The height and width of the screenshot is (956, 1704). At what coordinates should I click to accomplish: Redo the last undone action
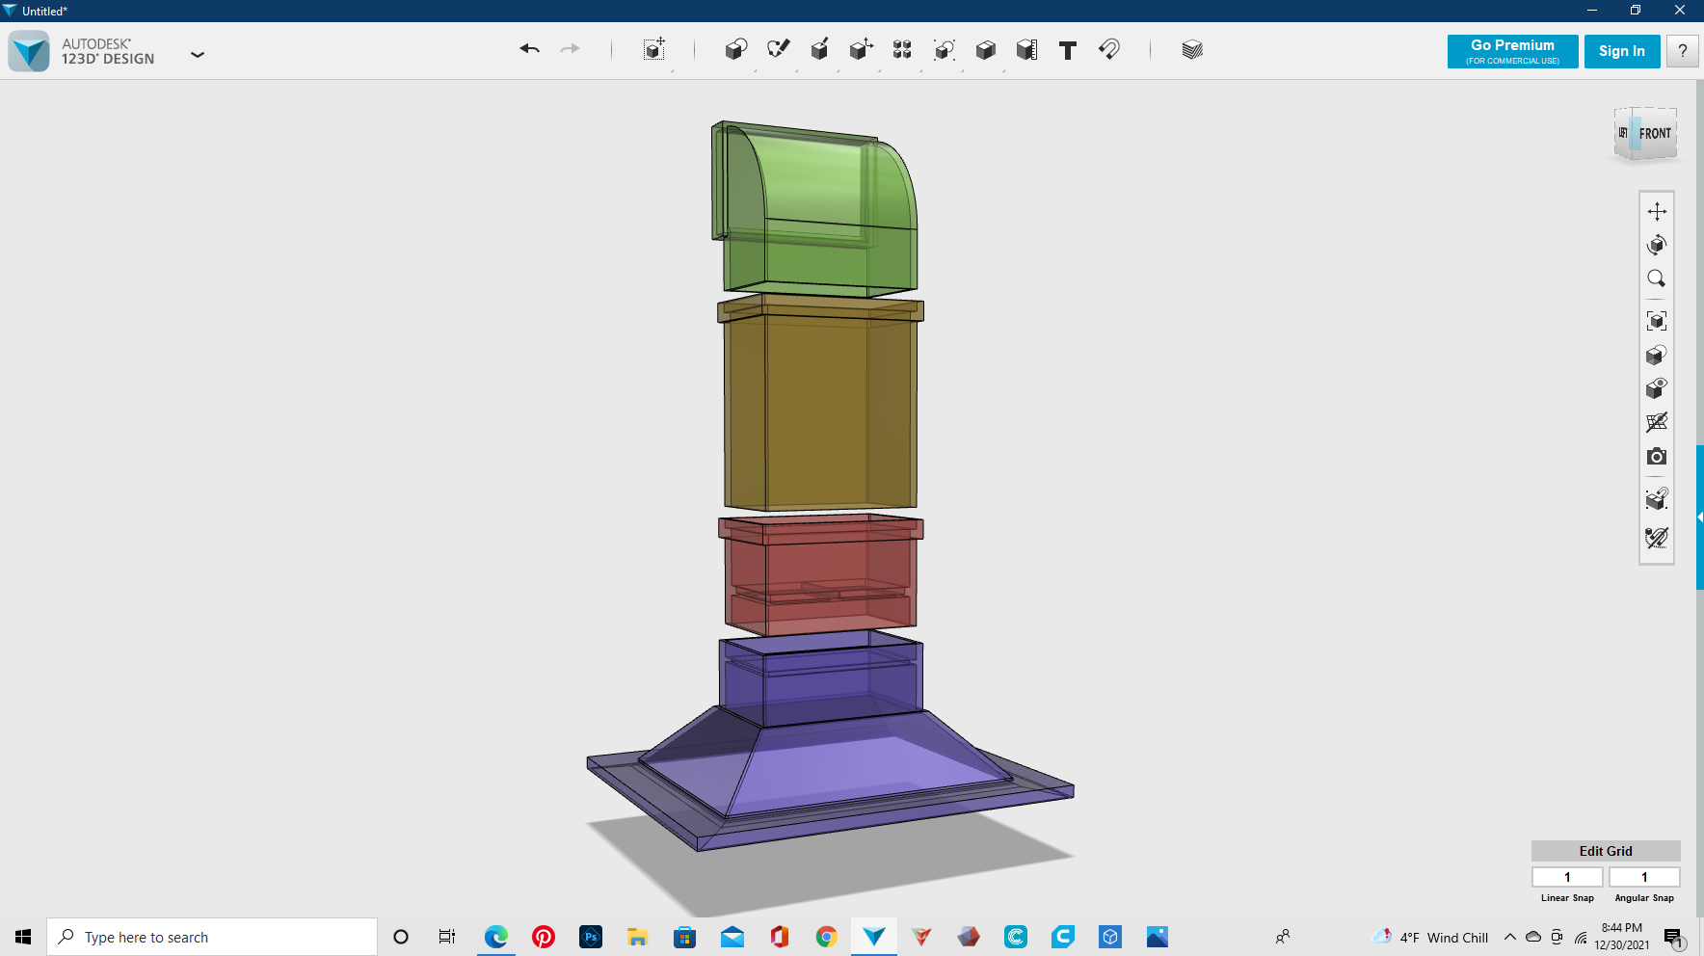(x=571, y=49)
